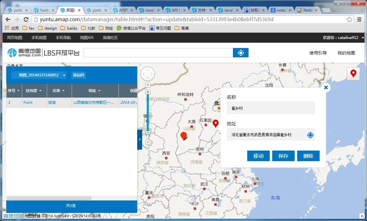Click the zoom out minus button

[148, 142]
